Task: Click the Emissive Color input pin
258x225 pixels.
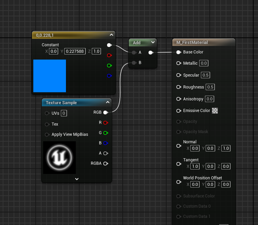Action: 179,111
